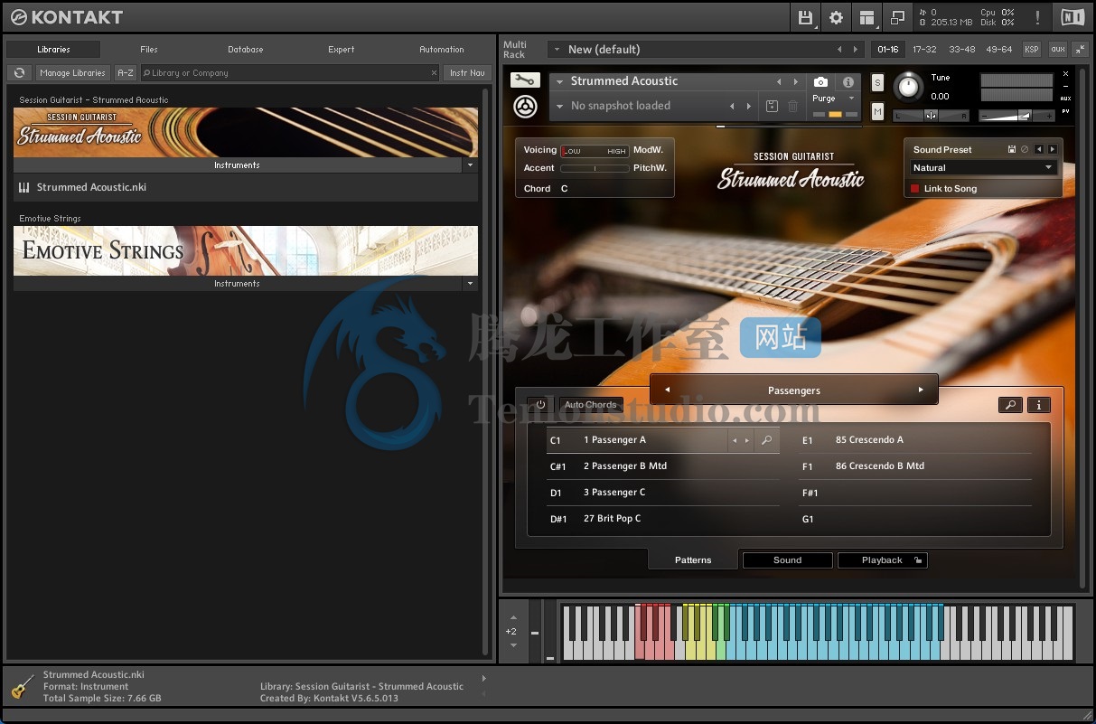Open the Expert tab
This screenshot has width=1096, height=724.
pos(342,50)
